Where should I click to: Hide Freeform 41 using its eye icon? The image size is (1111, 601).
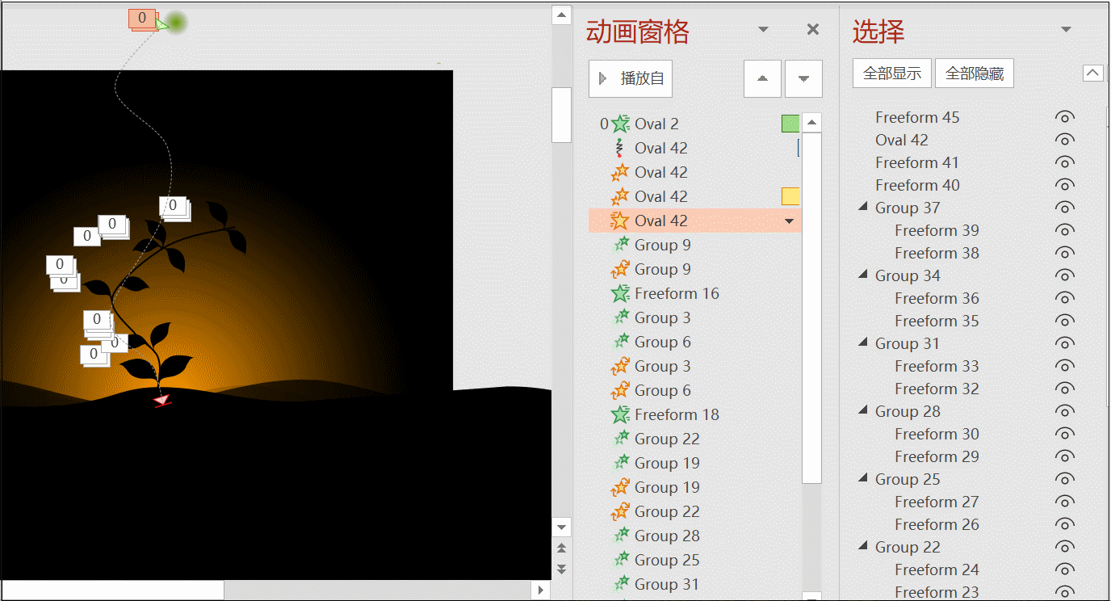click(x=1065, y=162)
